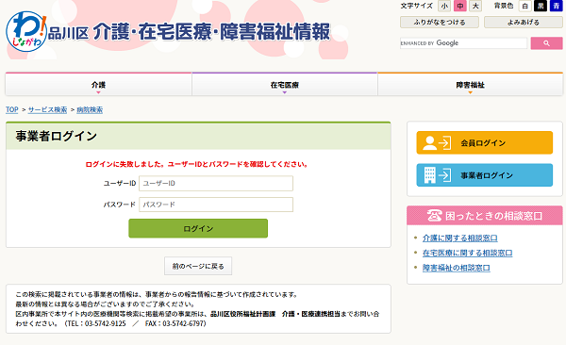Start read-aloud with よみあげる button
The height and width of the screenshot is (345, 566).
(523, 22)
